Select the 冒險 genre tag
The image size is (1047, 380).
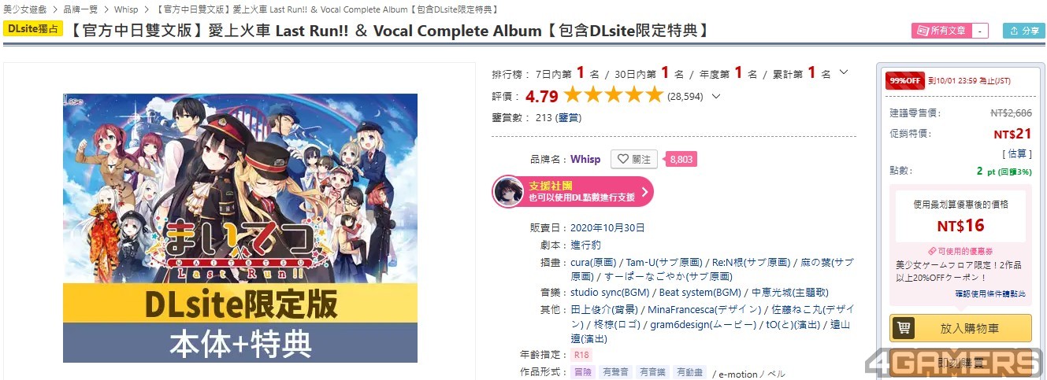[x=582, y=372]
